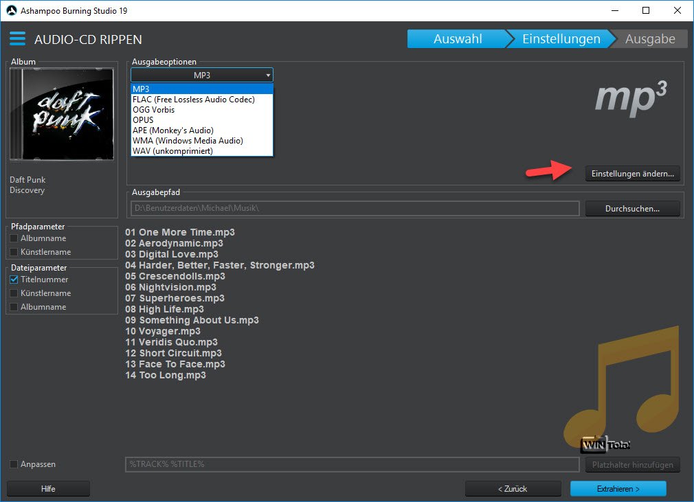
Task: Enable Künstlername under Dateiparameter
Action: point(14,293)
